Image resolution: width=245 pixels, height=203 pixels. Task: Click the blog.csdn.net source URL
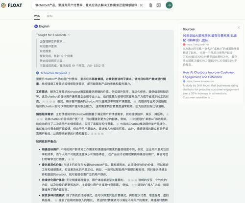[x=198, y=45]
